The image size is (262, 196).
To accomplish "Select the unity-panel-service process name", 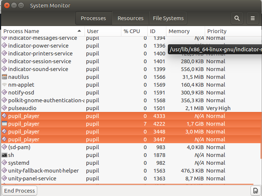I will point(32,179).
